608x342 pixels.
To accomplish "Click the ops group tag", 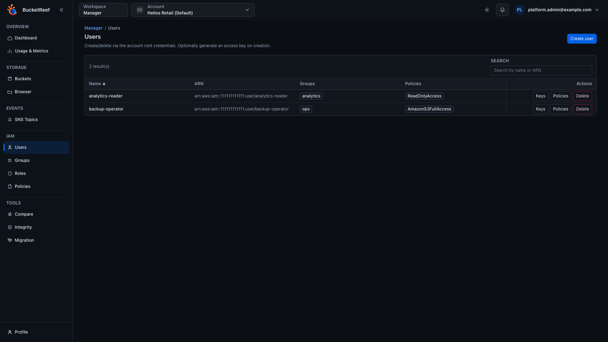I will point(306,109).
